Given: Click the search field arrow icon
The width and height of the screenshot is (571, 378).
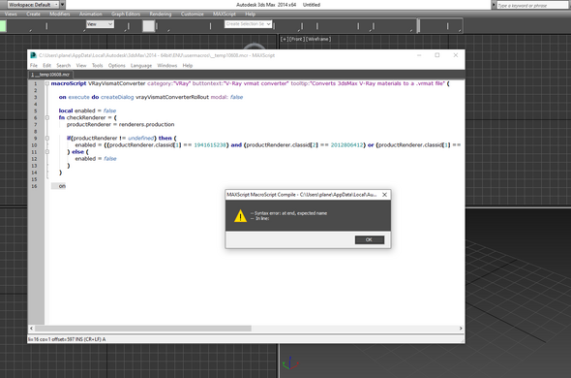Looking at the screenshot, I should [494, 5].
